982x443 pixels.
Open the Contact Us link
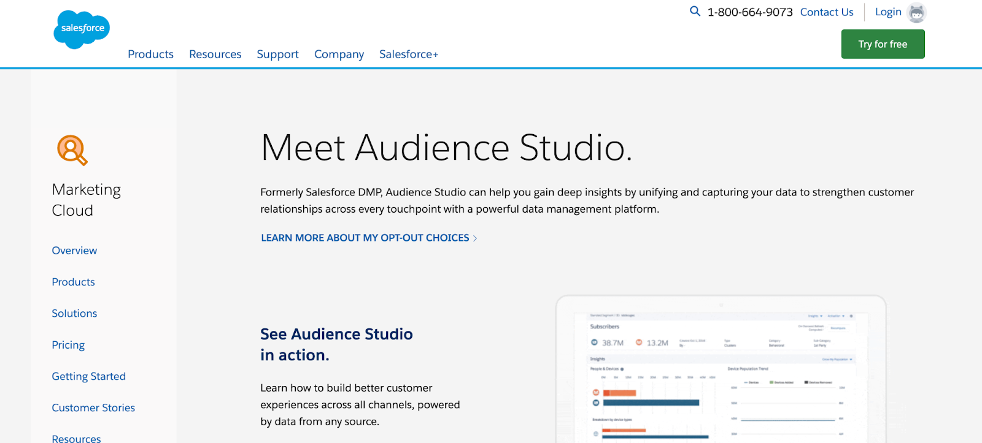click(x=827, y=12)
